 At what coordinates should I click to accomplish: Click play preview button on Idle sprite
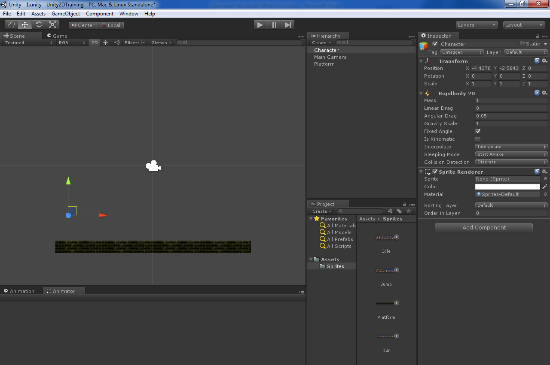[397, 237]
